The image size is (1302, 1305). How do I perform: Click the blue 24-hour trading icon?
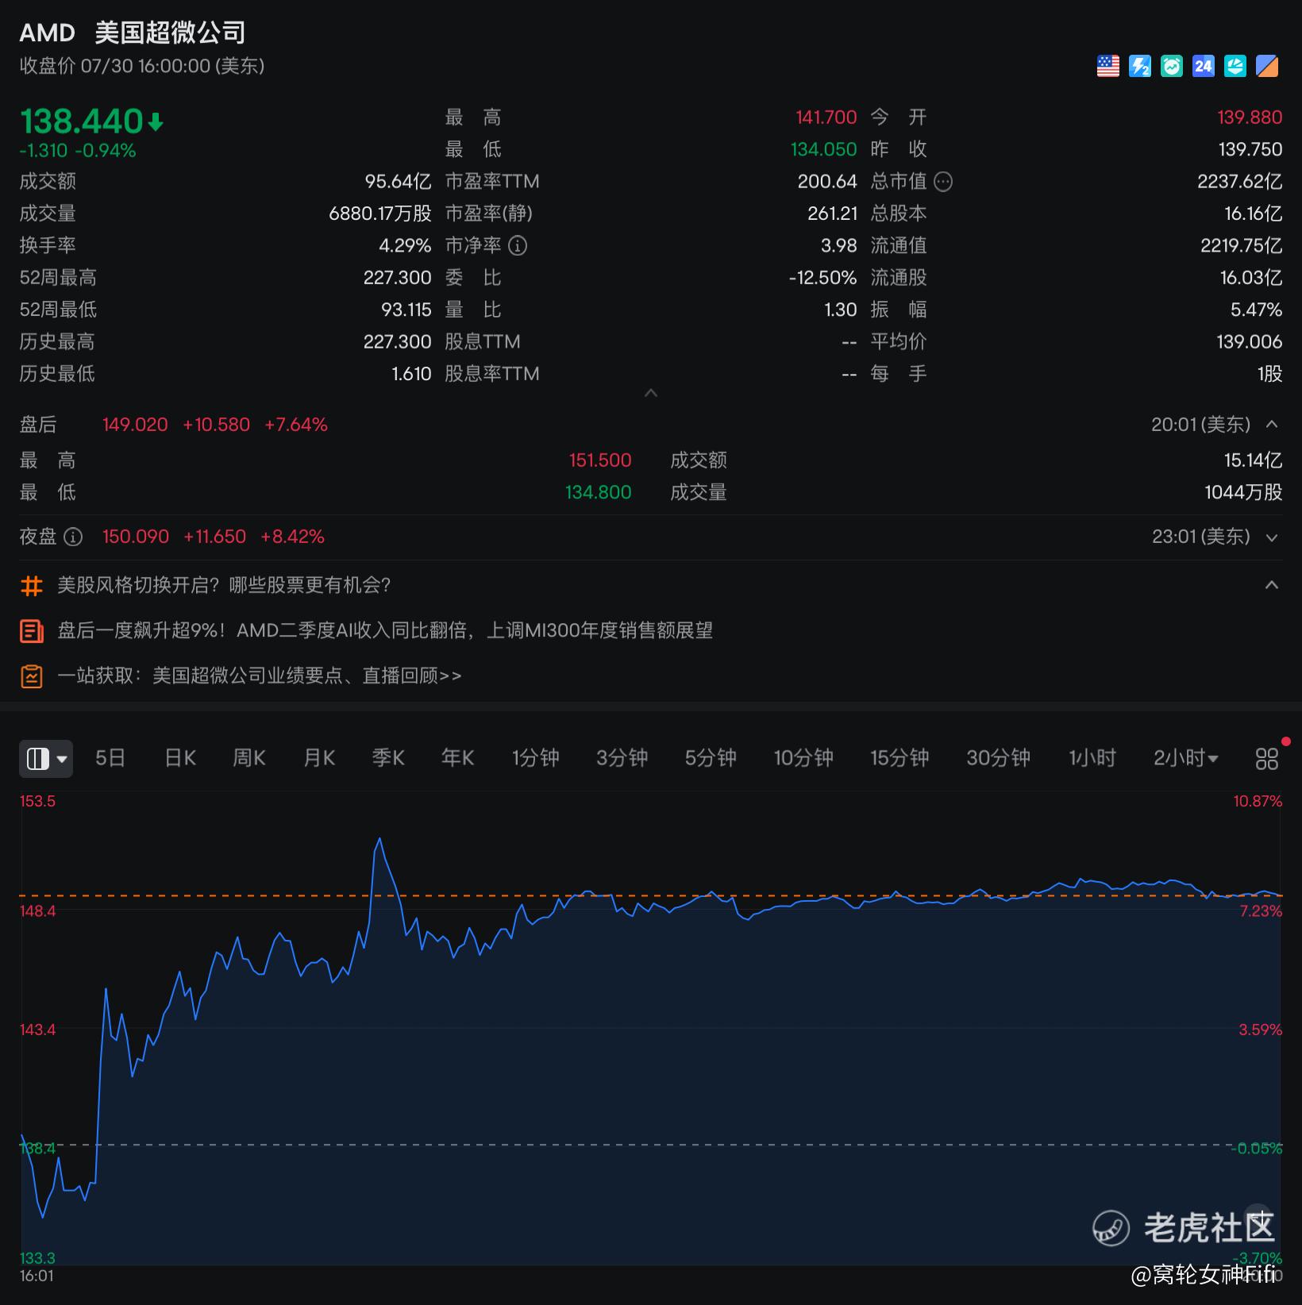coord(1204,66)
